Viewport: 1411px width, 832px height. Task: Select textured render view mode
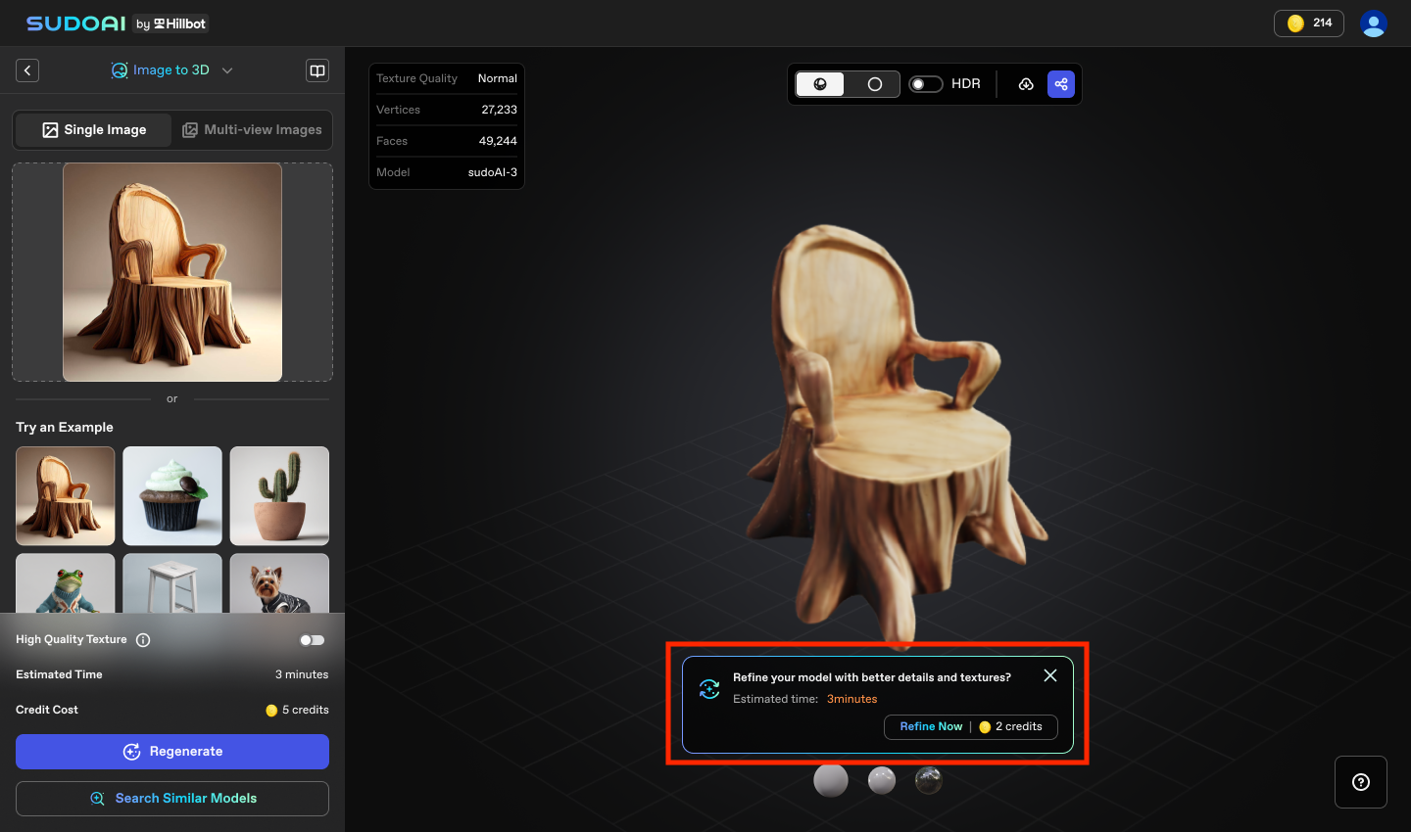[x=820, y=84]
